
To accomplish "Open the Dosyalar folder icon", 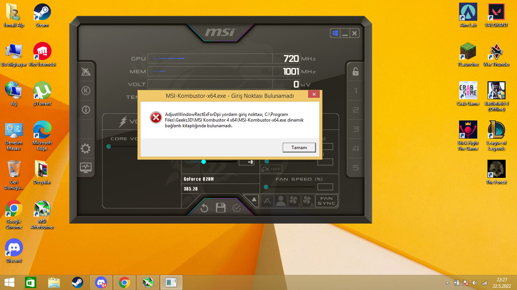I will coord(42,173).
